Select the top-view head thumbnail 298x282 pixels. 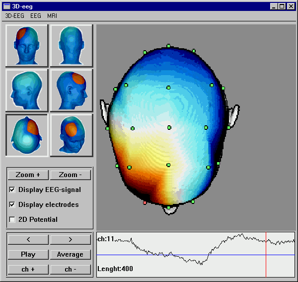(27, 135)
